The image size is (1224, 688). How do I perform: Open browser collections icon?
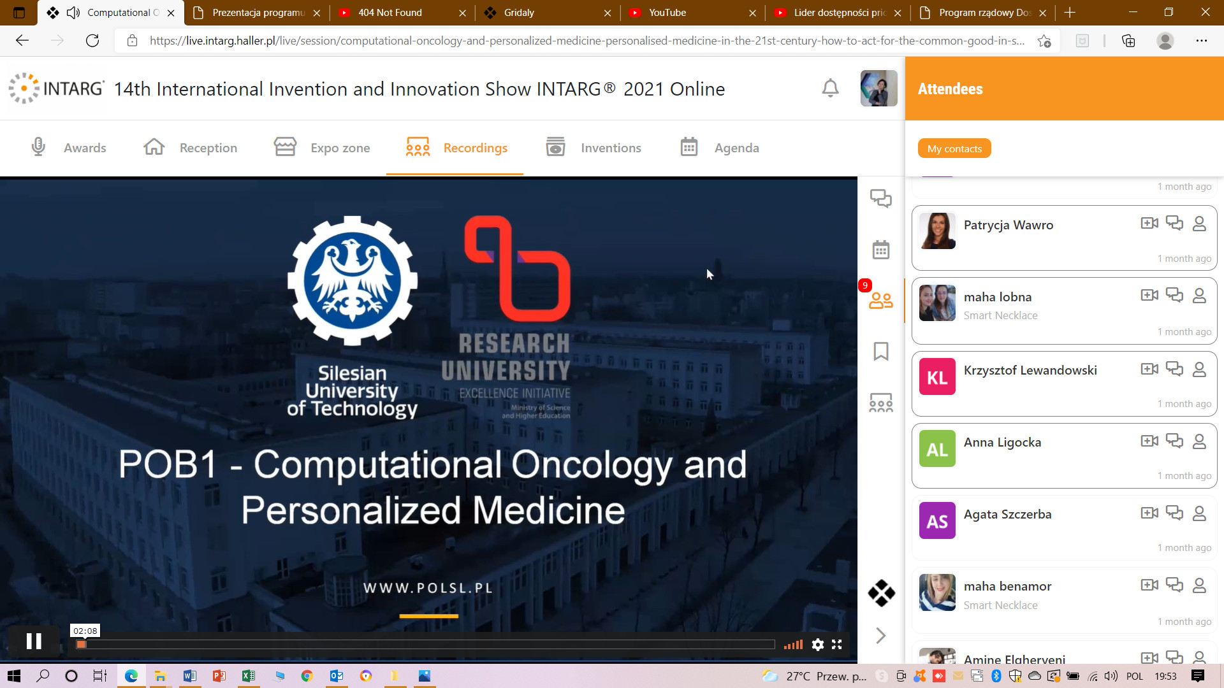pyautogui.click(x=1128, y=41)
